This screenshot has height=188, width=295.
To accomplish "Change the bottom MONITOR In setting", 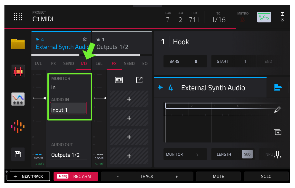I will 185,154.
